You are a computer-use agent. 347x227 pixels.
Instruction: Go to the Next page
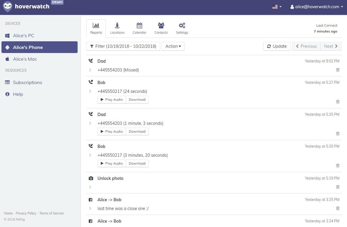[x=331, y=46]
